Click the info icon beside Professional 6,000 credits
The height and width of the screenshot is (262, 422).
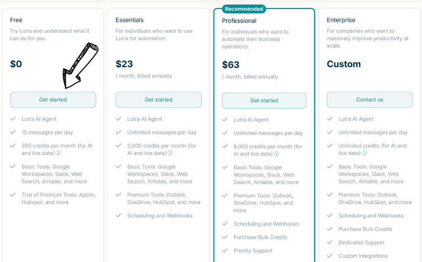[277, 154]
